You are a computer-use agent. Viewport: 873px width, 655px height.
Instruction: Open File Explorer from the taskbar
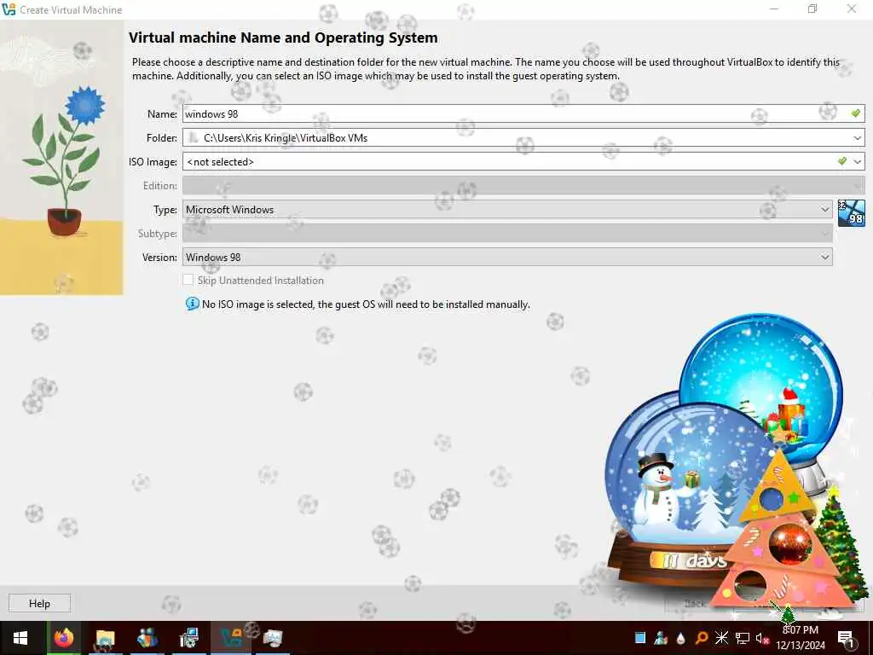pyautogui.click(x=105, y=638)
